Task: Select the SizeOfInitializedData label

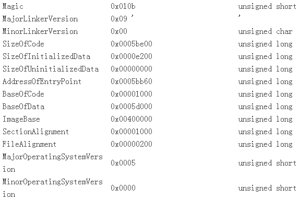Action: [x=46, y=56]
